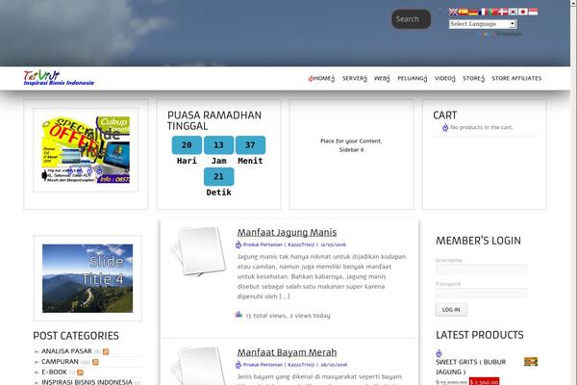Click the date 10/05/2016 under Jagung Manis
Screen dimensions: 577x385
[x=333, y=244]
